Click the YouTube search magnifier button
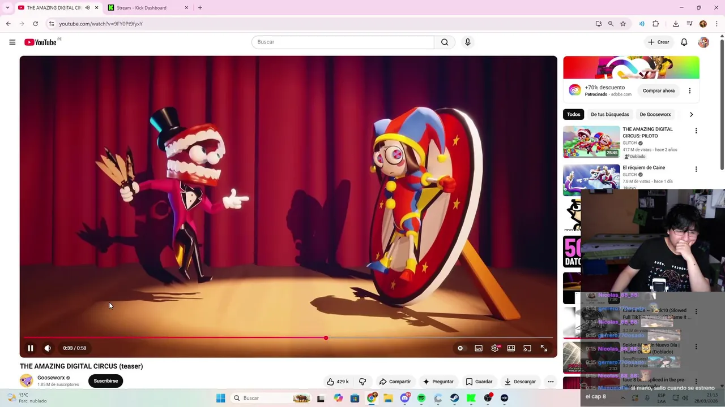This screenshot has width=725, height=407. 445,42
